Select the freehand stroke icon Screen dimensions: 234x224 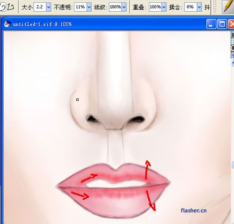point(2,7)
